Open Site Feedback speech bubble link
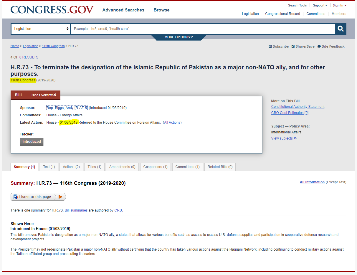357x275 pixels. coord(331,46)
